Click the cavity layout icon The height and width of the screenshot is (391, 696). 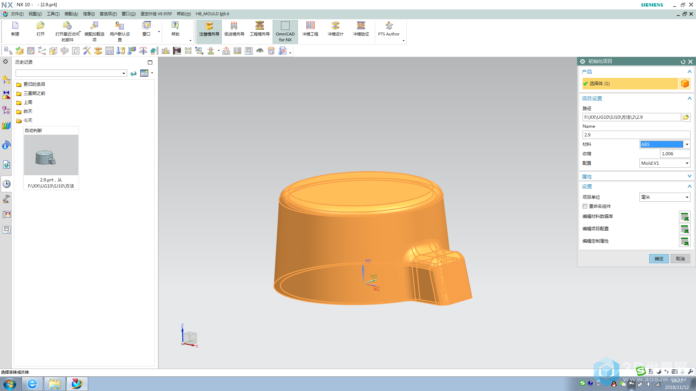tap(76, 51)
